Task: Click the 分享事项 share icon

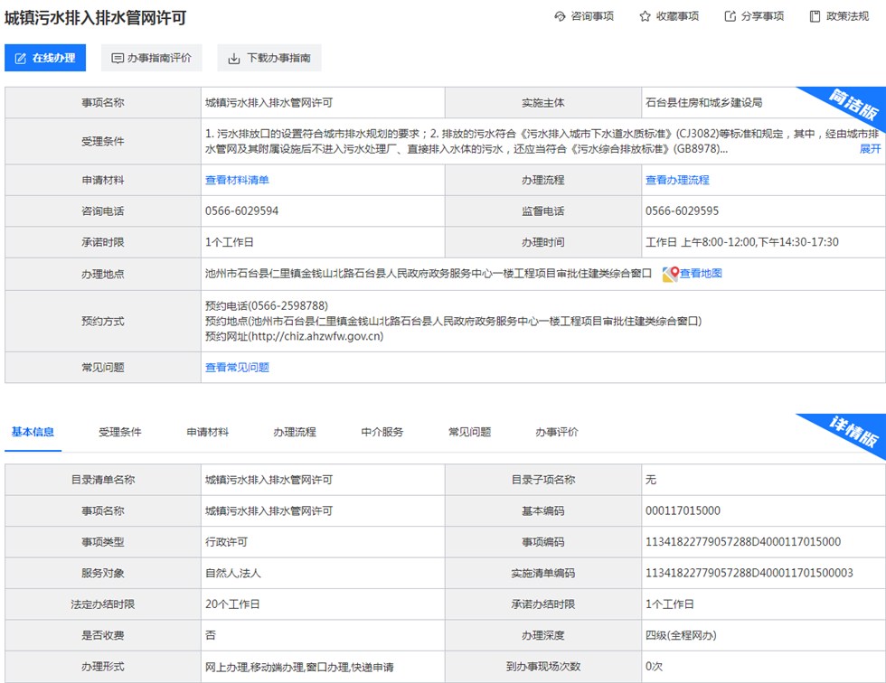Action: click(730, 16)
